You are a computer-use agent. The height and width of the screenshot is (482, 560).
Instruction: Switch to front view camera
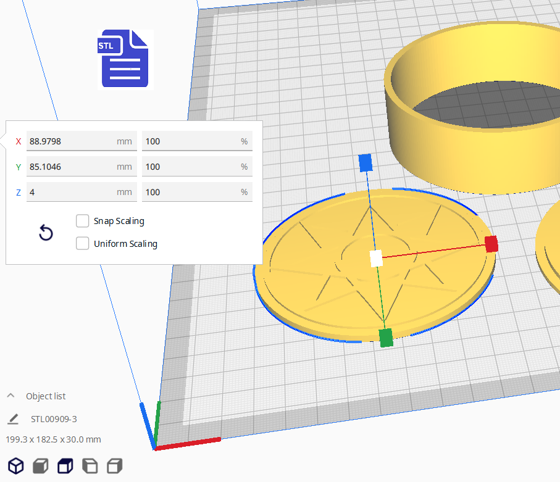[x=40, y=465]
